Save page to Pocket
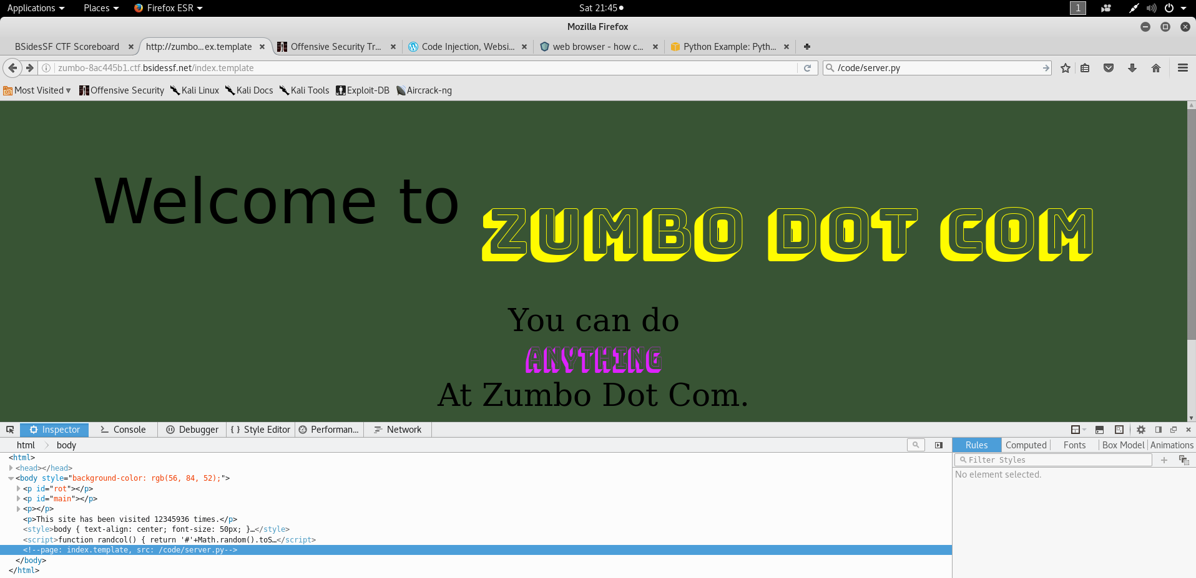Viewport: 1196px width, 578px height. coord(1109,68)
